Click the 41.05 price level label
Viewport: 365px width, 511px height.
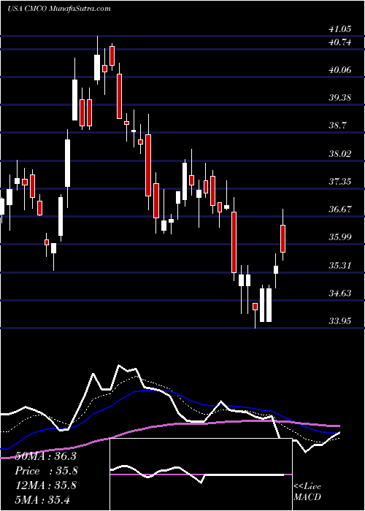[340, 29]
